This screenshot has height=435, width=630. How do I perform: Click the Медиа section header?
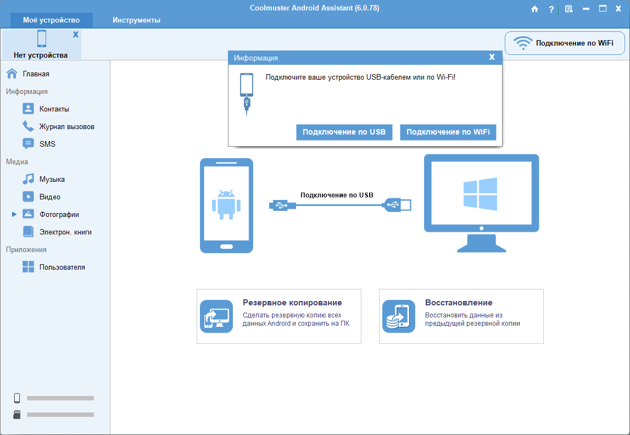pos(17,162)
